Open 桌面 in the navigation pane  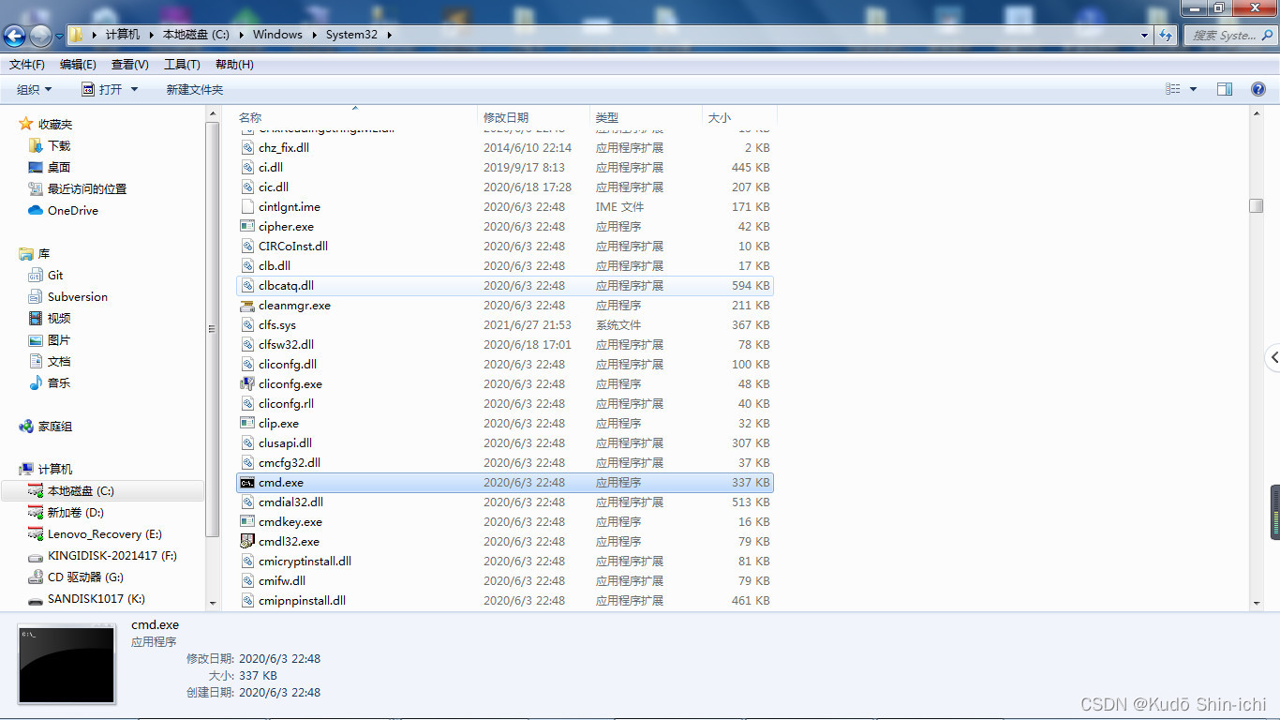(59, 167)
